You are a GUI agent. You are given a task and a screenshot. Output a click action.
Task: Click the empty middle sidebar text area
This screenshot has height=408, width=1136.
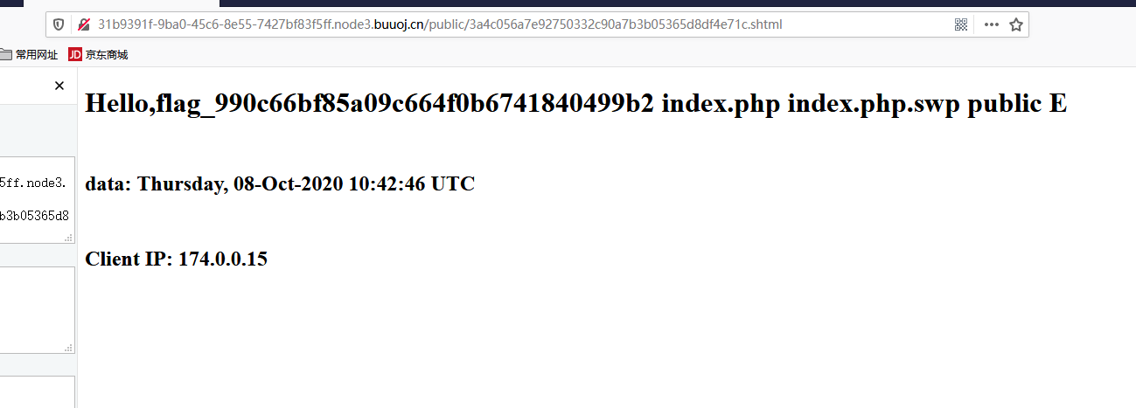37,310
